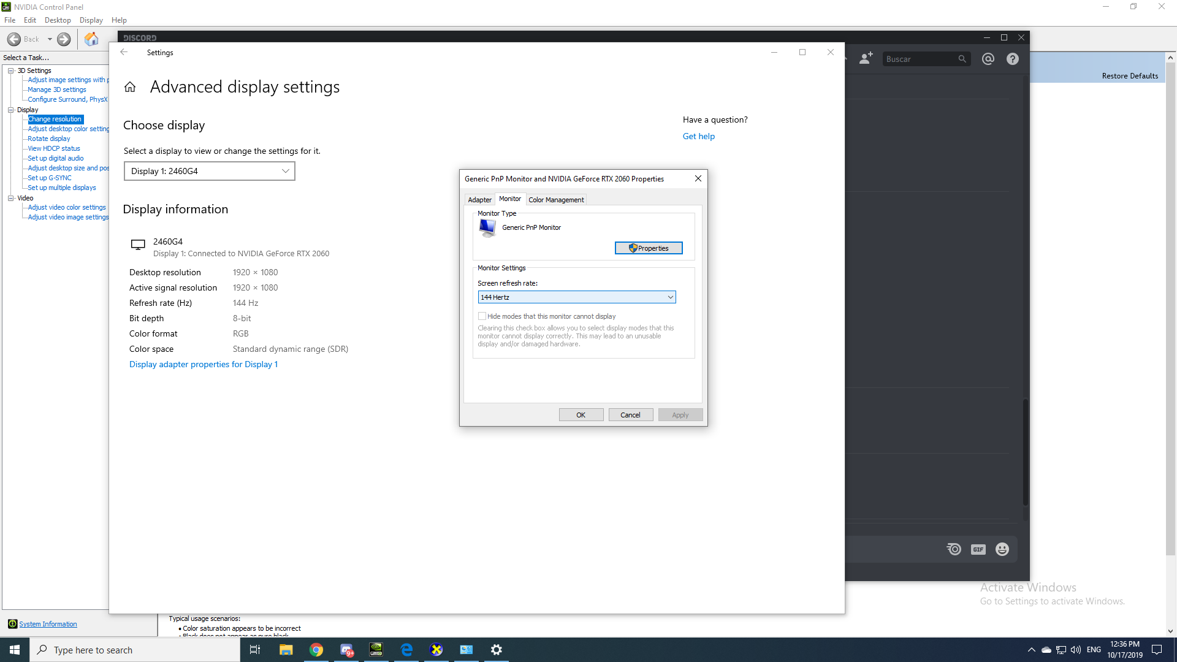Toggle Hide modes that this monitor cannot display
Screen dimensions: 1177x662
482,316
